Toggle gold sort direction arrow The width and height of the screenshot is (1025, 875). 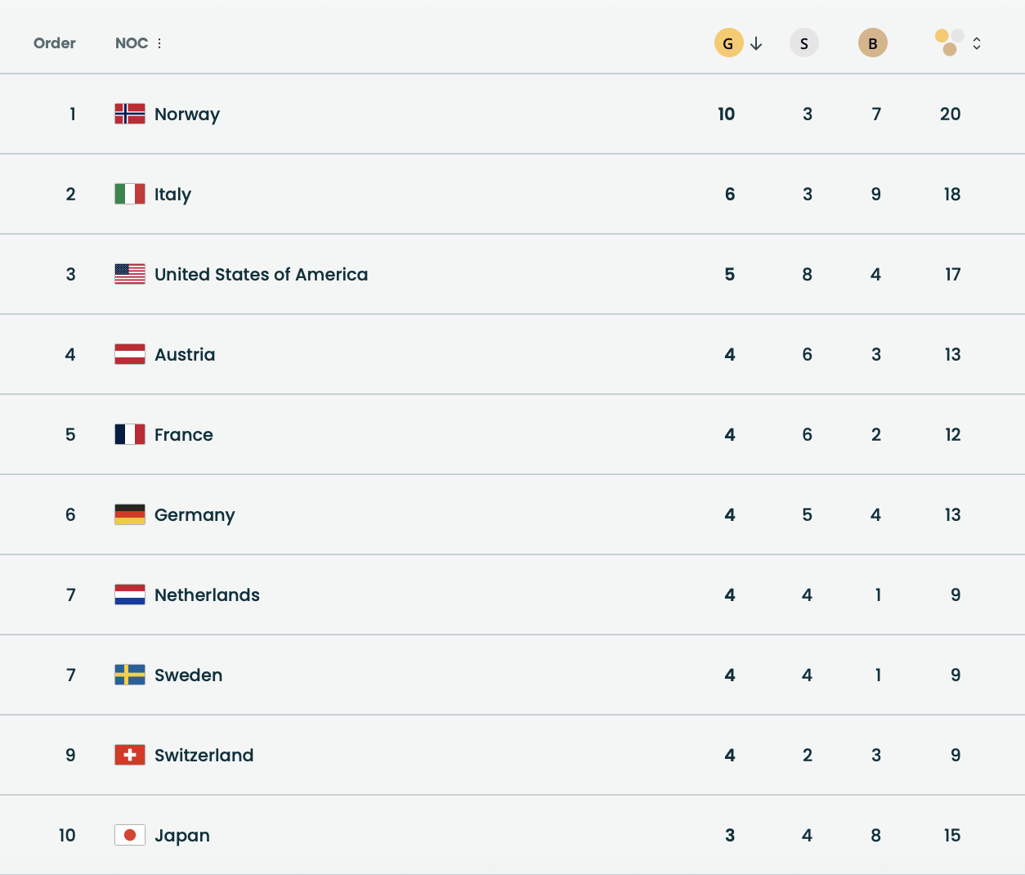tap(756, 43)
